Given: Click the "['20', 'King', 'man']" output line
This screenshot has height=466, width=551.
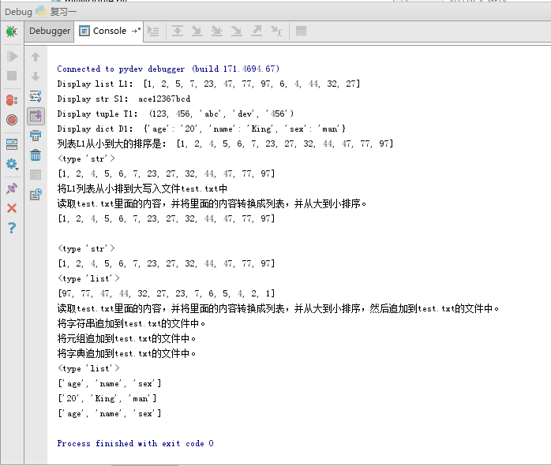Looking at the screenshot, I should [x=107, y=399].
